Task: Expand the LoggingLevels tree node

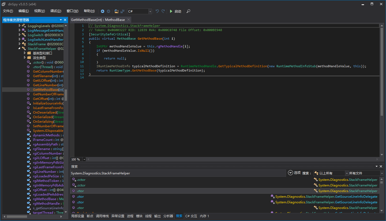Action: pos(20,26)
